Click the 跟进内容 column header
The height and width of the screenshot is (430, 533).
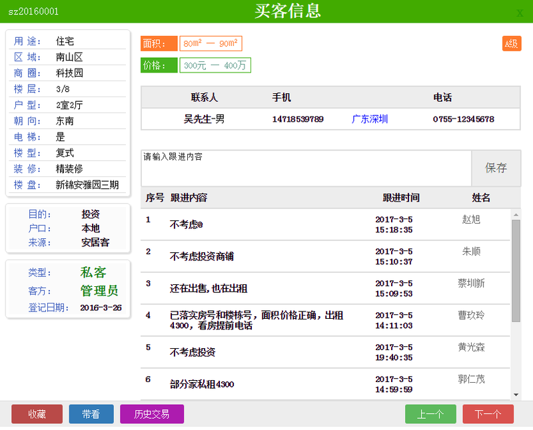(189, 198)
